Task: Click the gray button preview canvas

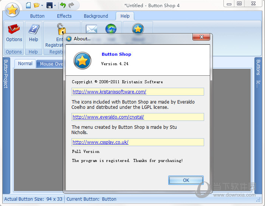Action: click(38, 130)
